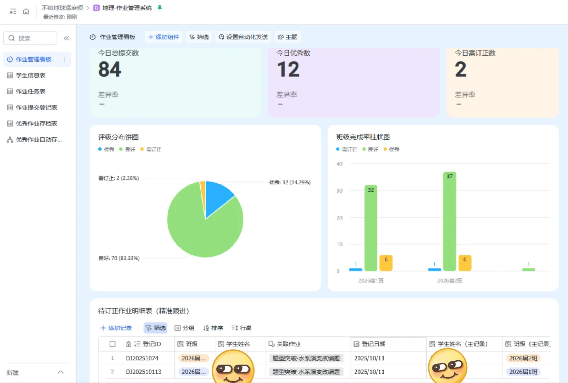The height and width of the screenshot is (383, 568).
Task: Adjust 行高 row height for the table
Action: pyautogui.click(x=241, y=328)
